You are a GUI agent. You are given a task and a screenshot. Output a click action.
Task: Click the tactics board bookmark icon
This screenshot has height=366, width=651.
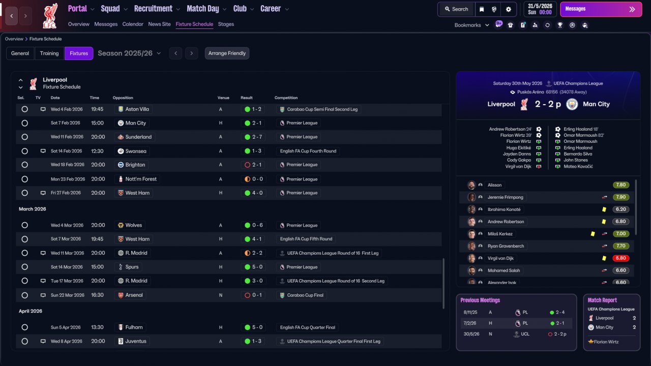pos(523,25)
